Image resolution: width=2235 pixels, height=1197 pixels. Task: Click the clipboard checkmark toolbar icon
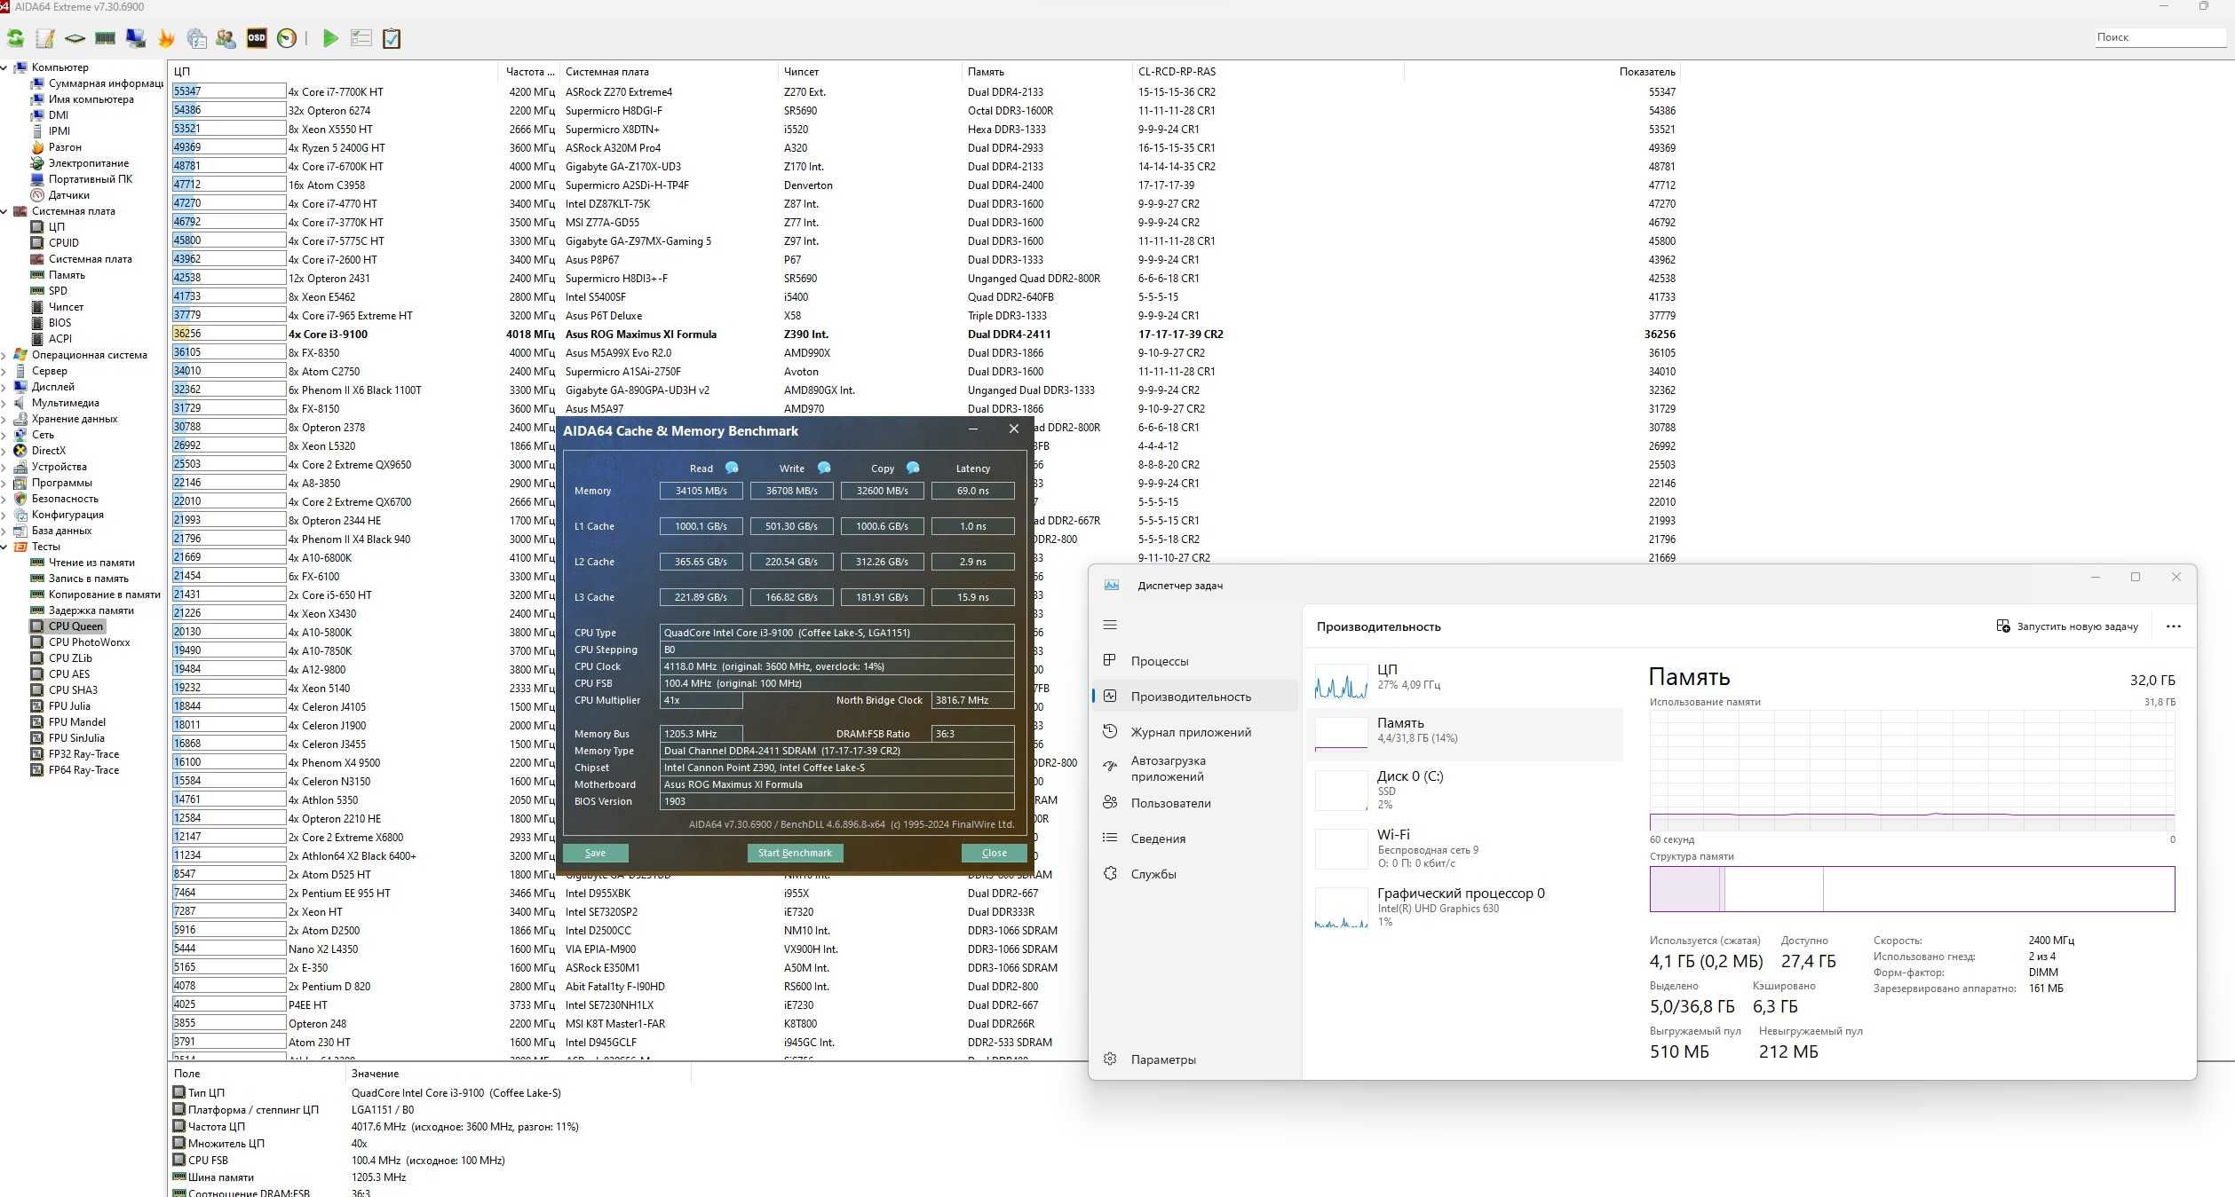pos(391,38)
